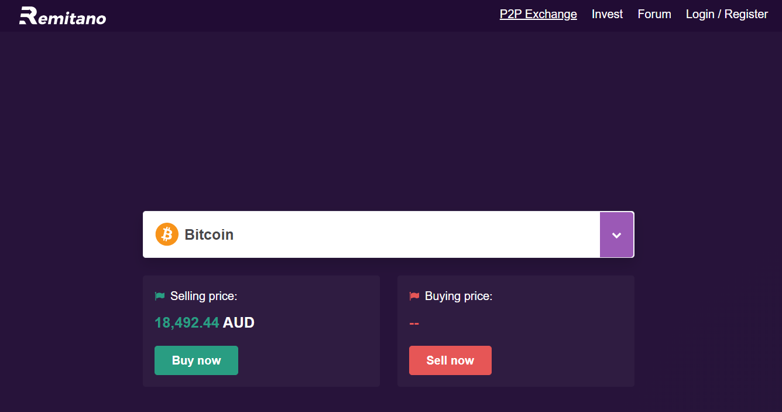
Task: Expand the coin list with the purple chevron
Action: tap(616, 235)
